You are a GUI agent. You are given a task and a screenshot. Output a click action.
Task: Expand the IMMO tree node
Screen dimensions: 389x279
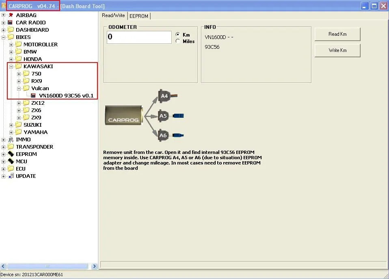(4, 140)
